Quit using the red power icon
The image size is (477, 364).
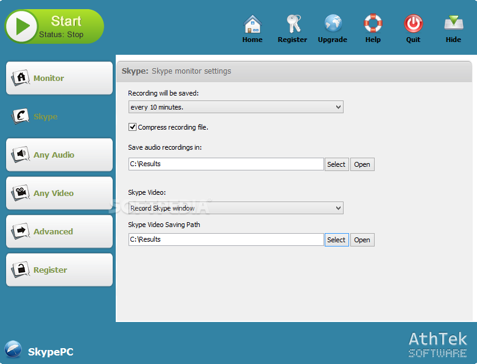coord(413,23)
